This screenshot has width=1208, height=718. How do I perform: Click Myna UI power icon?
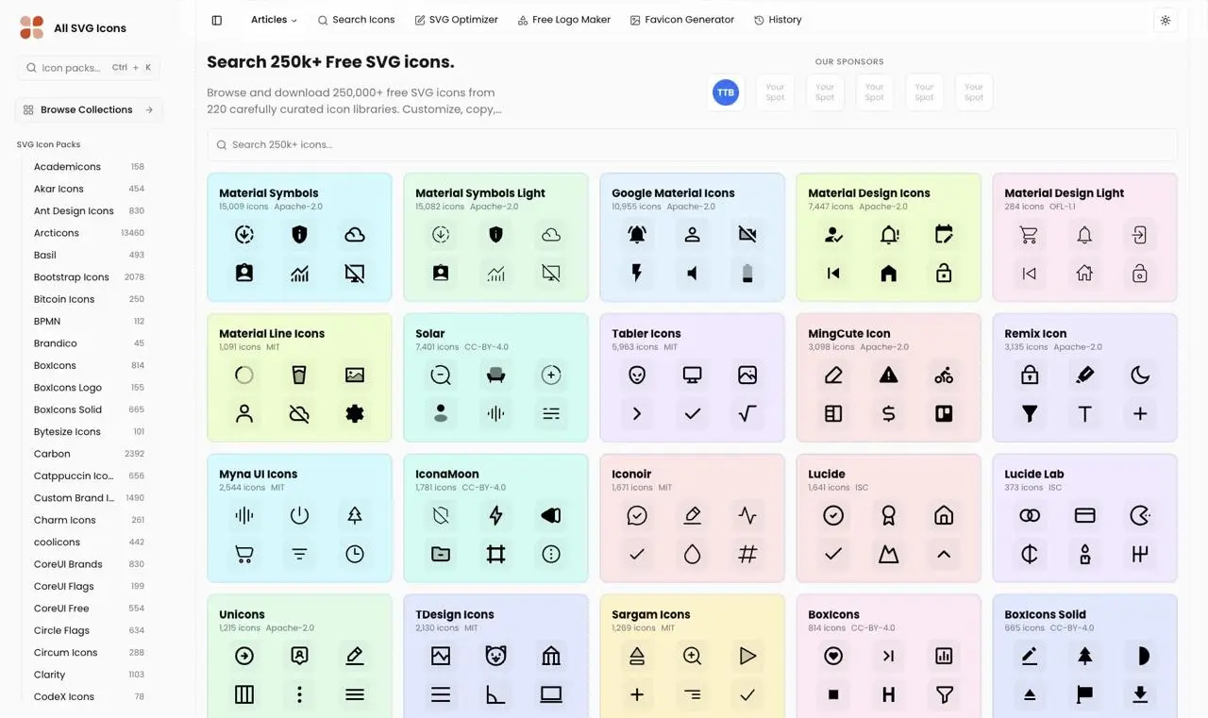coord(299,516)
